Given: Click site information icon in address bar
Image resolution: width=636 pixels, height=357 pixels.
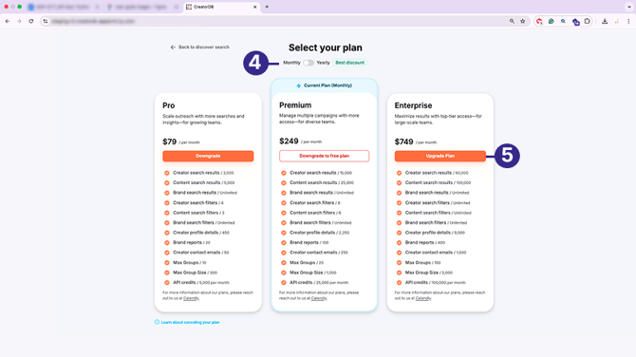Looking at the screenshot, I should pyautogui.click(x=46, y=21).
